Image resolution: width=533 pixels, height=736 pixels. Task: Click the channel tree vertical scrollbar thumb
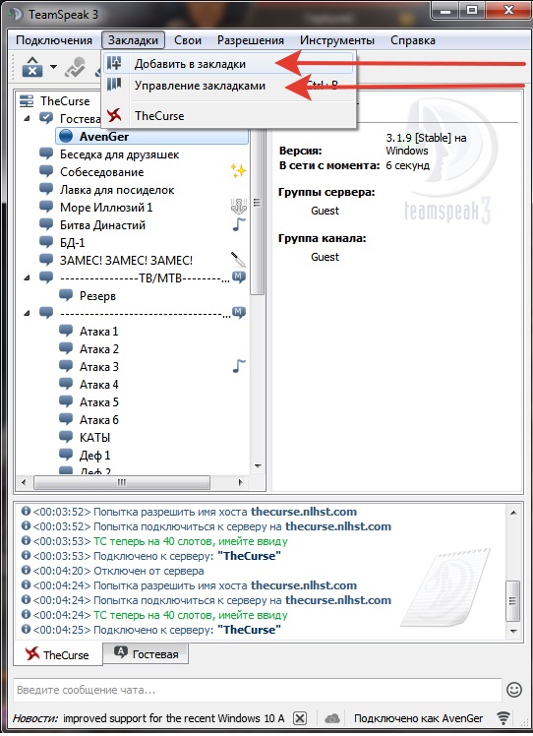click(x=257, y=202)
